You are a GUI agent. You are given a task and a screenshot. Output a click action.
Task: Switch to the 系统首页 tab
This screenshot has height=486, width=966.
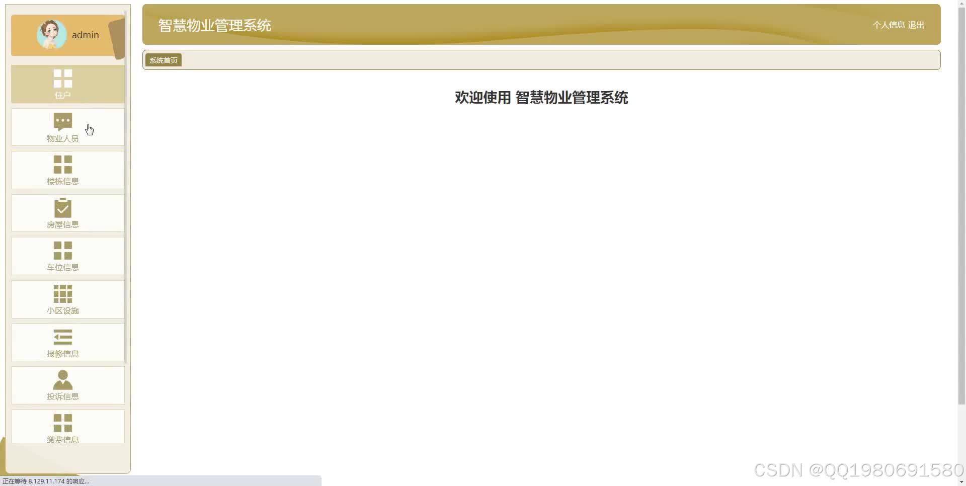click(x=163, y=59)
